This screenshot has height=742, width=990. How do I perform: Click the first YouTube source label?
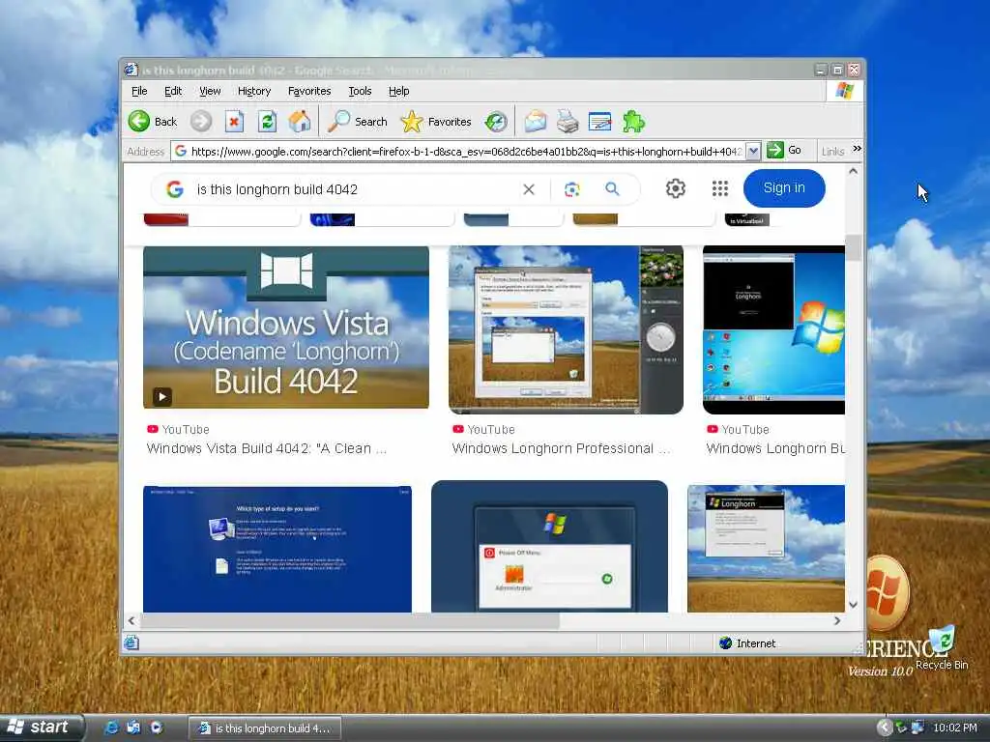(x=178, y=430)
